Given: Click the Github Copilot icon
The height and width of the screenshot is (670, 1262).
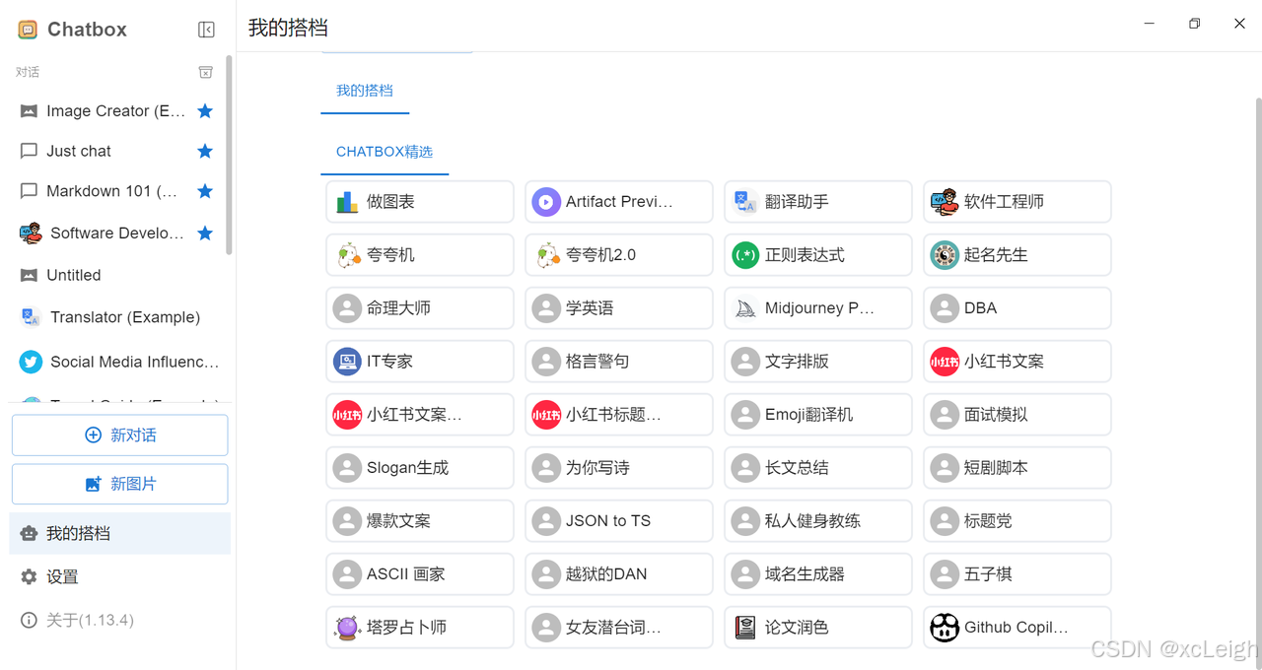Looking at the screenshot, I should pyautogui.click(x=945, y=628).
